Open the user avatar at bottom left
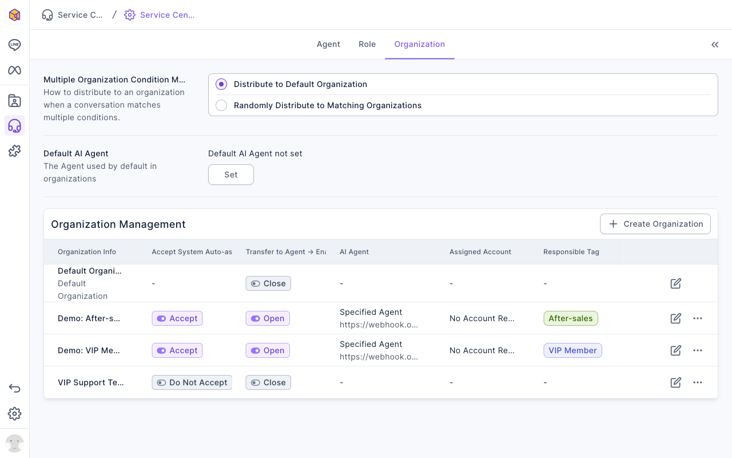The height and width of the screenshot is (458, 732). 14,443
